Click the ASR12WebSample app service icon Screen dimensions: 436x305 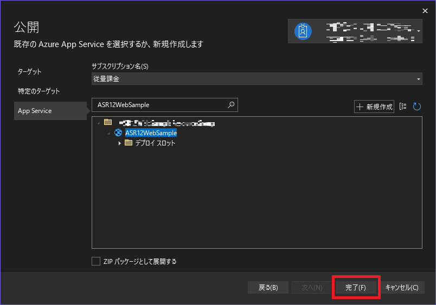(118, 133)
